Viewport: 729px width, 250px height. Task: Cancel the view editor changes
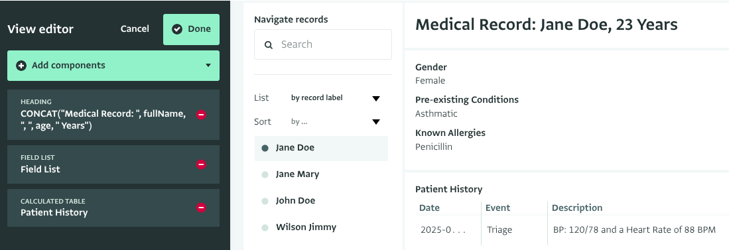point(135,29)
